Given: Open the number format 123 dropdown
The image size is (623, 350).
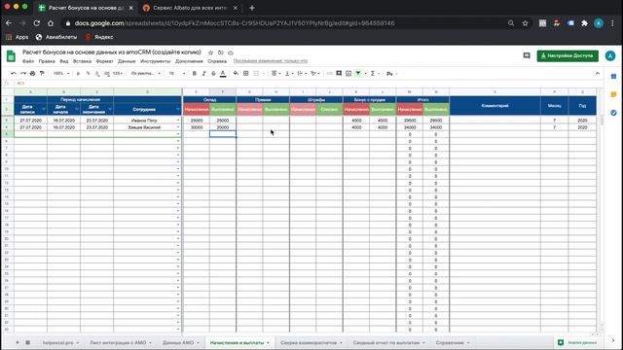Looking at the screenshot, I should (x=118, y=74).
